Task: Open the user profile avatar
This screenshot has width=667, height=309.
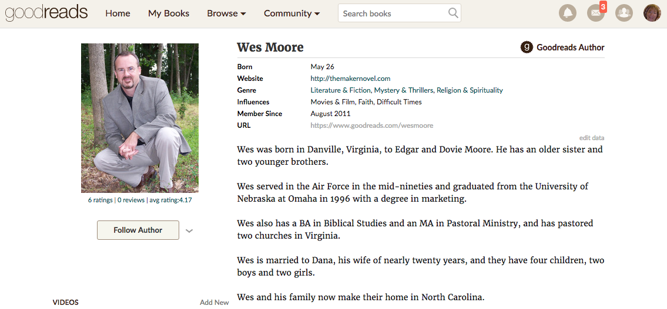Action: [652, 13]
